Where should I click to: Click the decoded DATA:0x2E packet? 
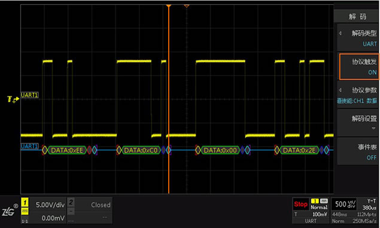pyautogui.click(x=299, y=150)
